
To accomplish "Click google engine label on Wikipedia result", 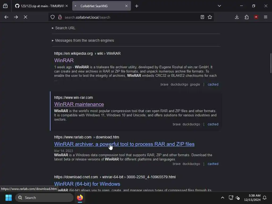I will pos(195,84).
